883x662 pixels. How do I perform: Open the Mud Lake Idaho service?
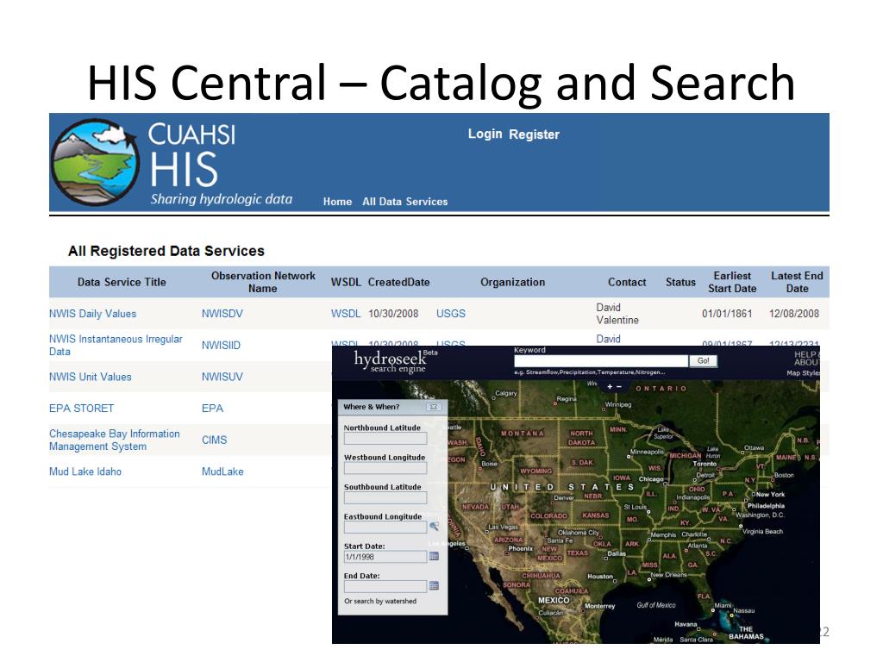[85, 472]
